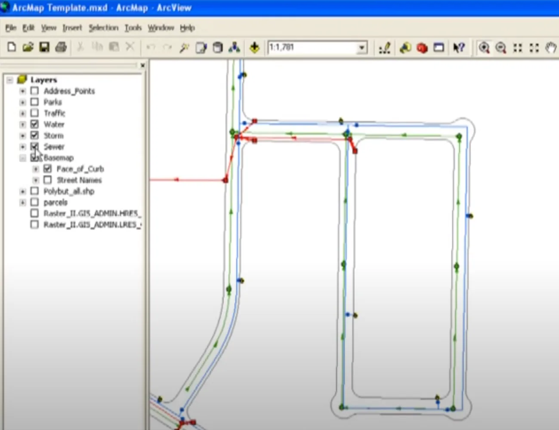559x430 pixels.
Task: Open the map scale dropdown arrow
Action: coord(362,48)
